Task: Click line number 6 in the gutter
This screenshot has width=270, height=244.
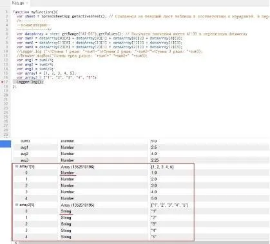Action: pos(6,34)
